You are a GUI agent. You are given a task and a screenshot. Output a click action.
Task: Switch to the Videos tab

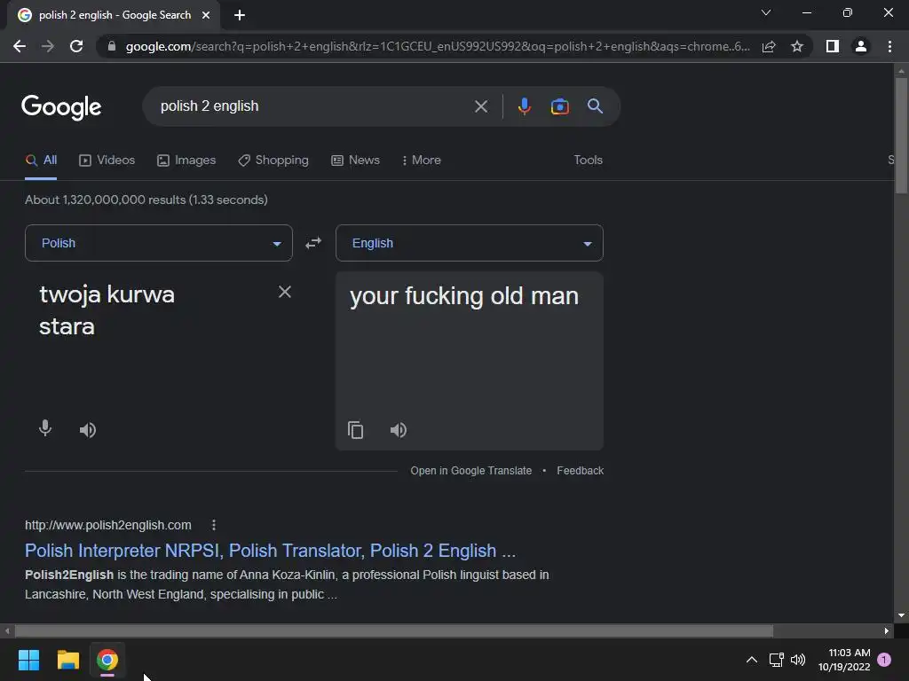pyautogui.click(x=107, y=160)
